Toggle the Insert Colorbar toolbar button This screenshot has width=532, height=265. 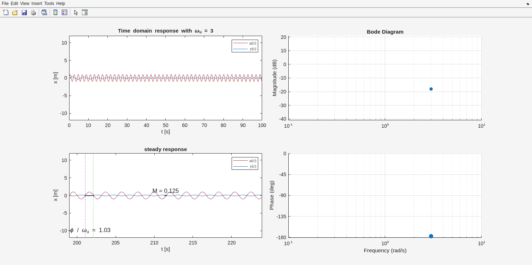[55, 12]
